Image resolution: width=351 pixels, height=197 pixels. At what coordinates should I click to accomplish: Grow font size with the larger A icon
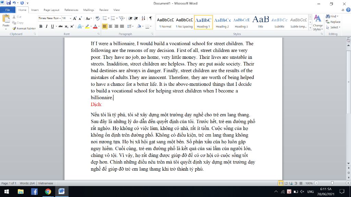(x=75, y=18)
